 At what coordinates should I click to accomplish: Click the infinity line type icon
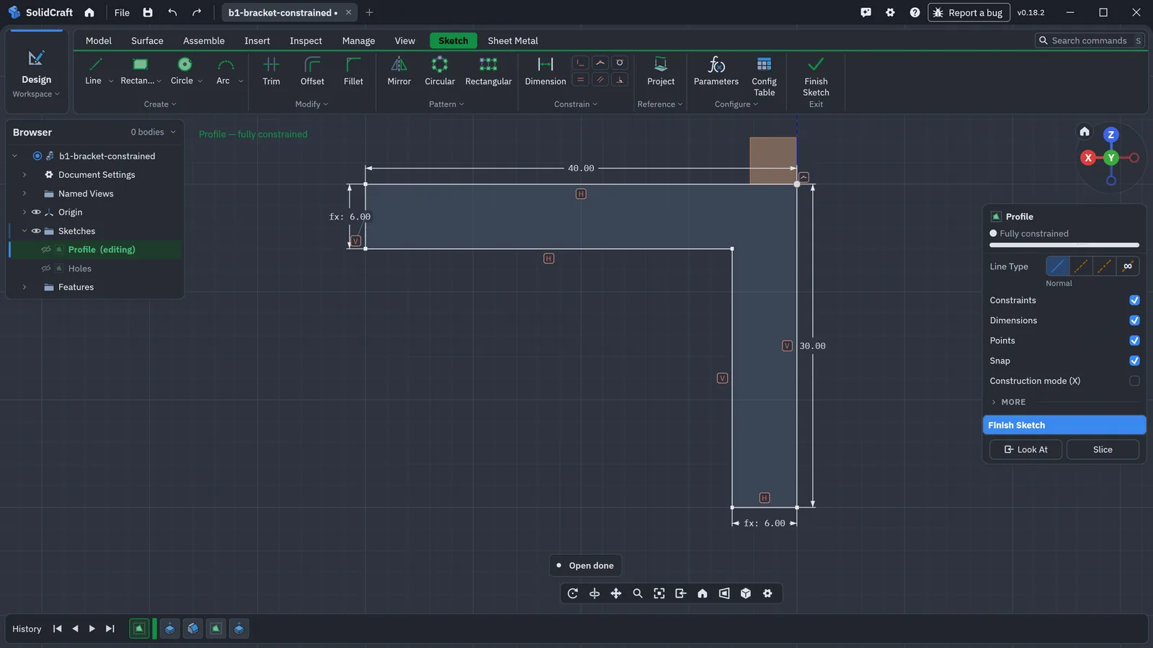click(x=1128, y=266)
